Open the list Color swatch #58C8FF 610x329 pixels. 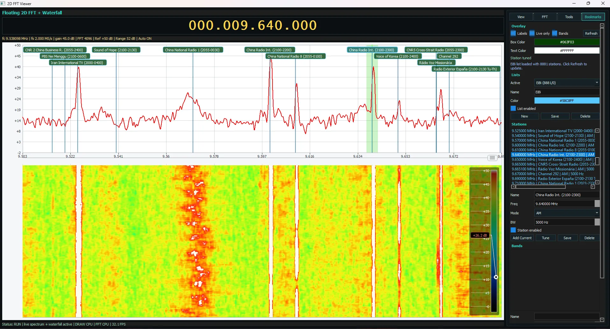point(567,101)
